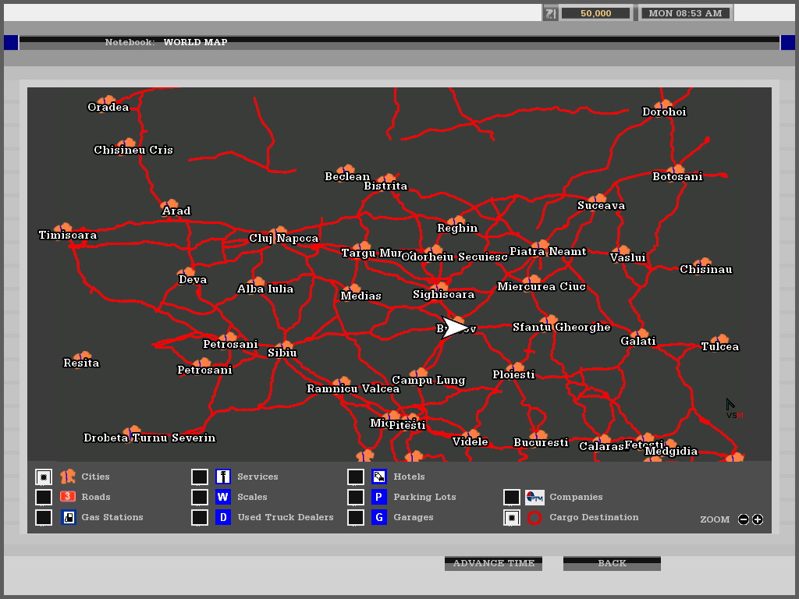Uncheck the Cities checkbox
Viewport: 799px width, 599px height.
pos(44,477)
